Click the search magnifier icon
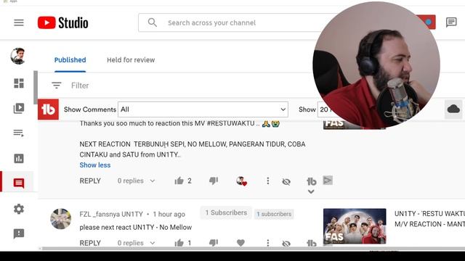Screen dimensions: 465x261 pos(152,22)
